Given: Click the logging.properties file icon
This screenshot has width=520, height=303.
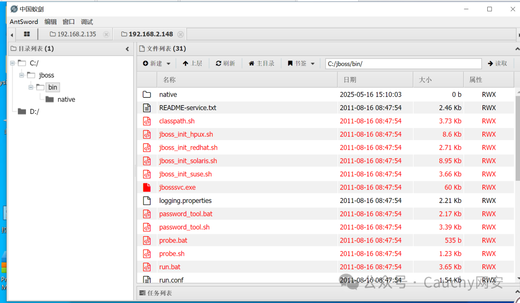Looking at the screenshot, I should pyautogui.click(x=147, y=201).
